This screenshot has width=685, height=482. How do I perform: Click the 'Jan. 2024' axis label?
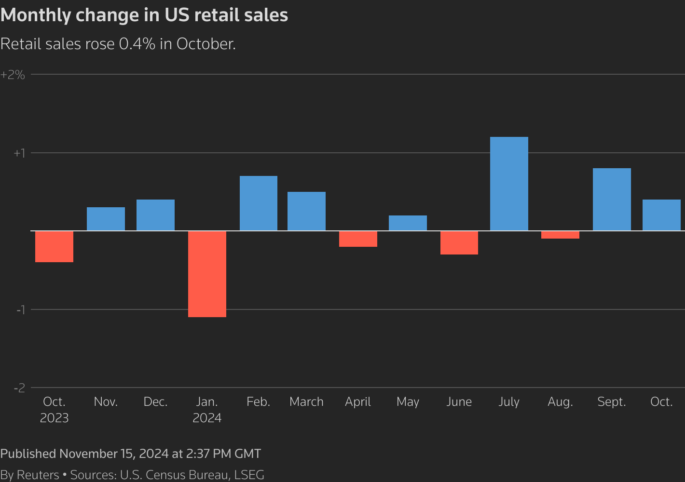[207, 410]
